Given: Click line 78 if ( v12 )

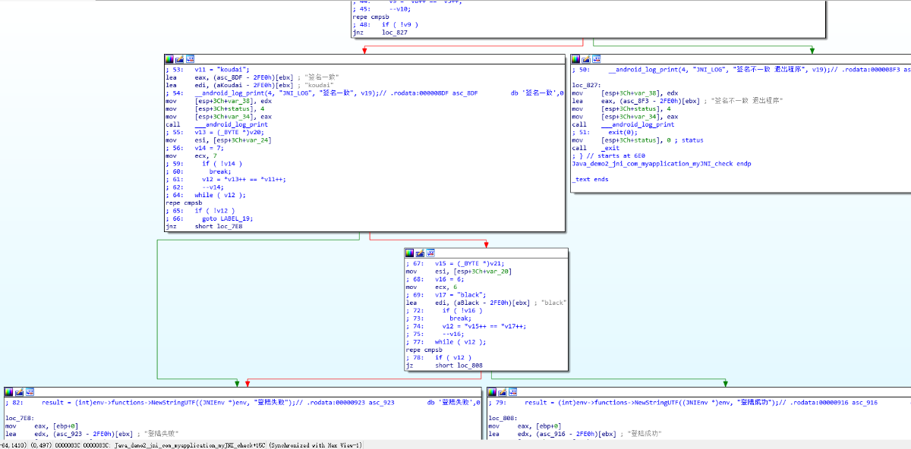Looking at the screenshot, I should (x=439, y=357).
